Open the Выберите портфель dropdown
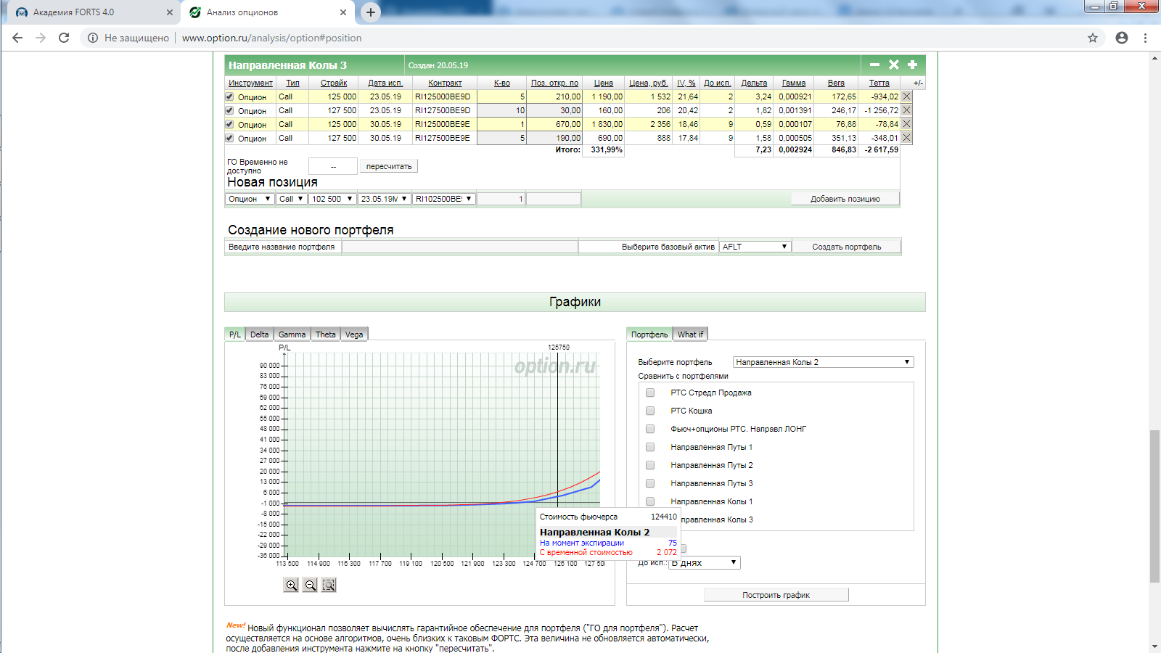Viewport: 1161px width, 653px height. [x=822, y=362]
